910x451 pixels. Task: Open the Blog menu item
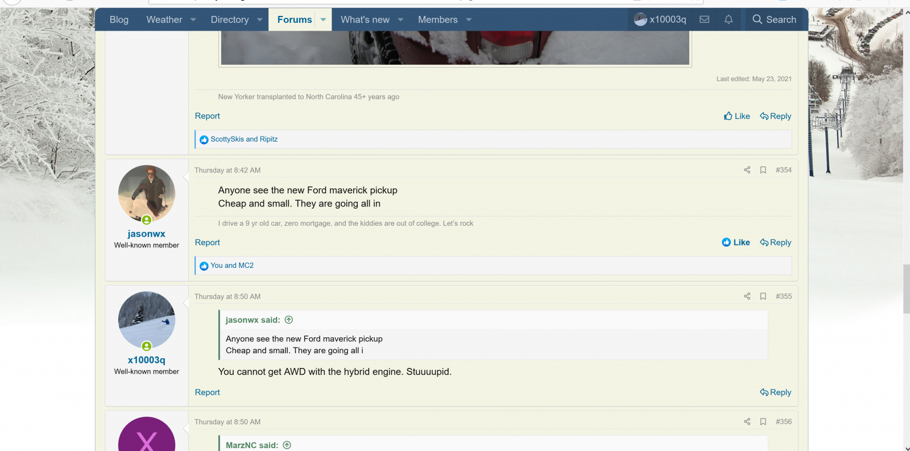tap(119, 20)
